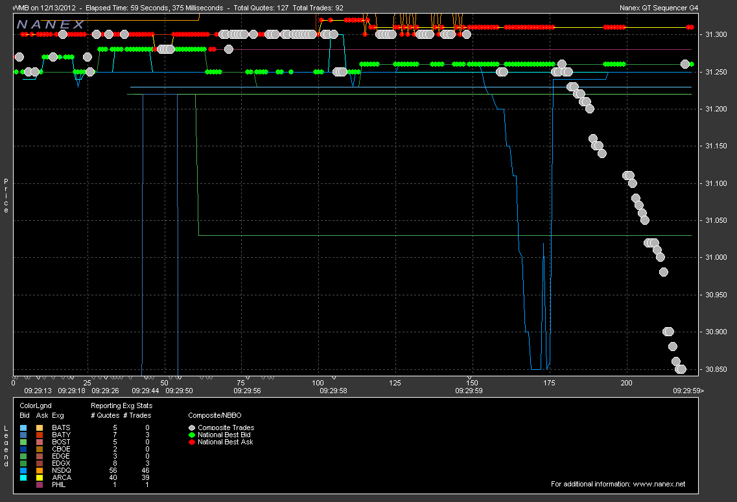Select the 'Reporting Exg Stats' heading
This screenshot has height=502, width=737.
click(x=122, y=405)
